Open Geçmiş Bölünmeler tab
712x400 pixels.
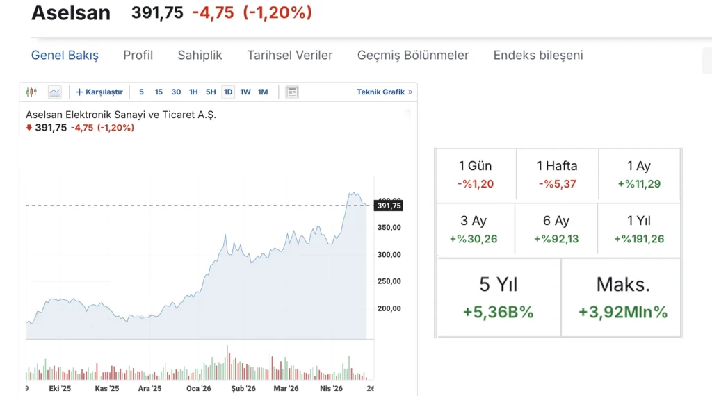[413, 55]
